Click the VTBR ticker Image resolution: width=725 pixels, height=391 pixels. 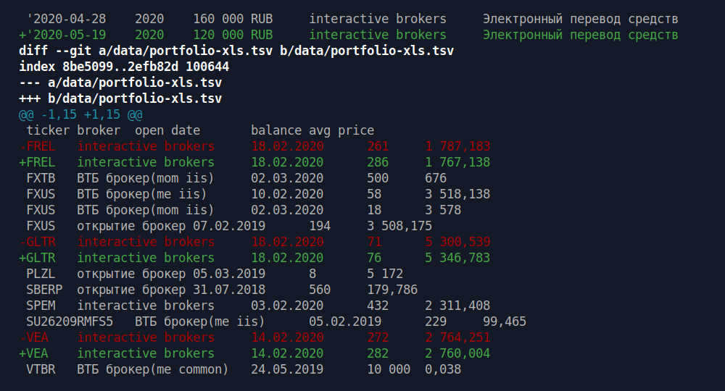pyautogui.click(x=41, y=369)
